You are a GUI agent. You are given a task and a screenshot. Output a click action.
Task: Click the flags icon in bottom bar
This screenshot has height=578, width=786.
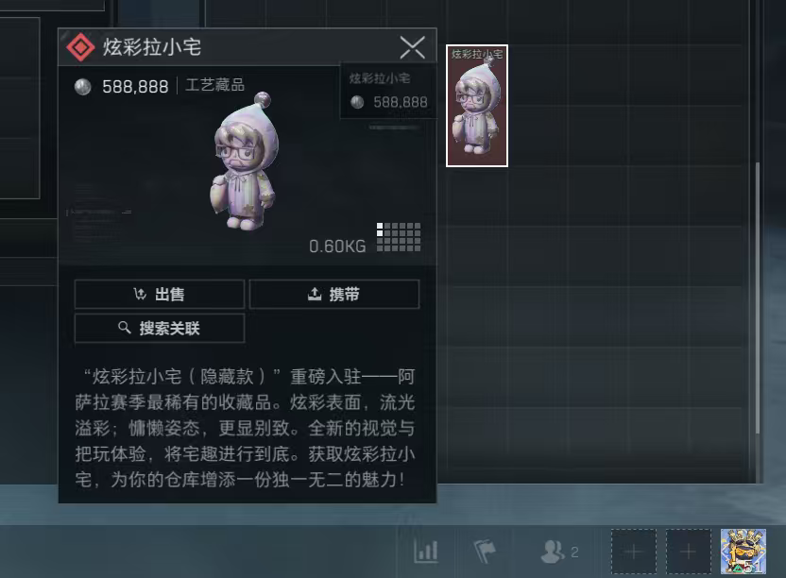pos(485,552)
